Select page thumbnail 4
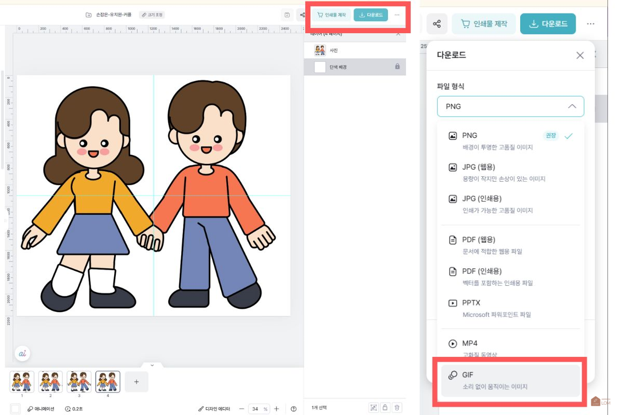 pyautogui.click(x=107, y=381)
